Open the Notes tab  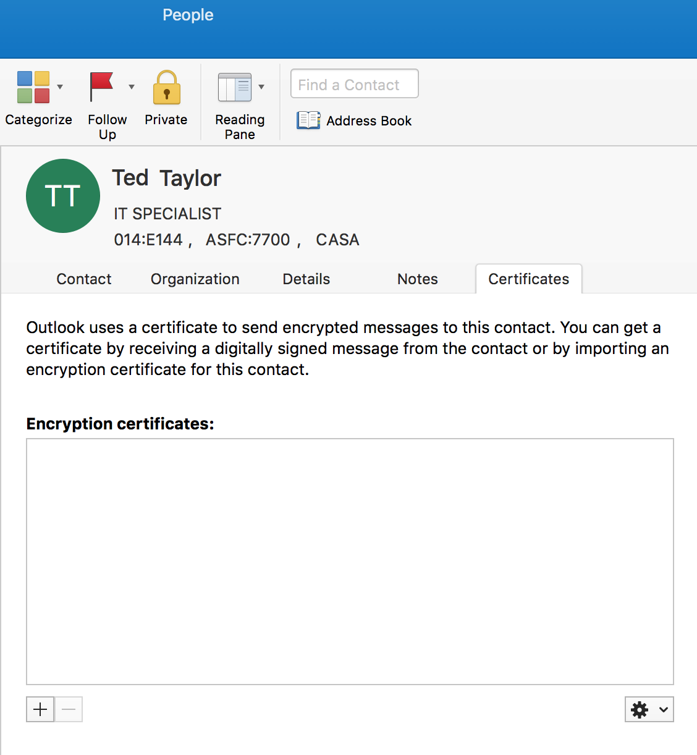[x=418, y=279]
